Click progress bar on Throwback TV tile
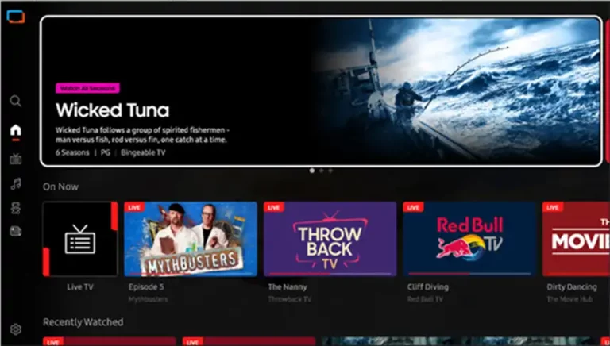 point(330,274)
